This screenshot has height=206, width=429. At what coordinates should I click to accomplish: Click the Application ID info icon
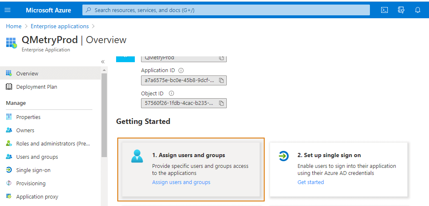(181, 70)
